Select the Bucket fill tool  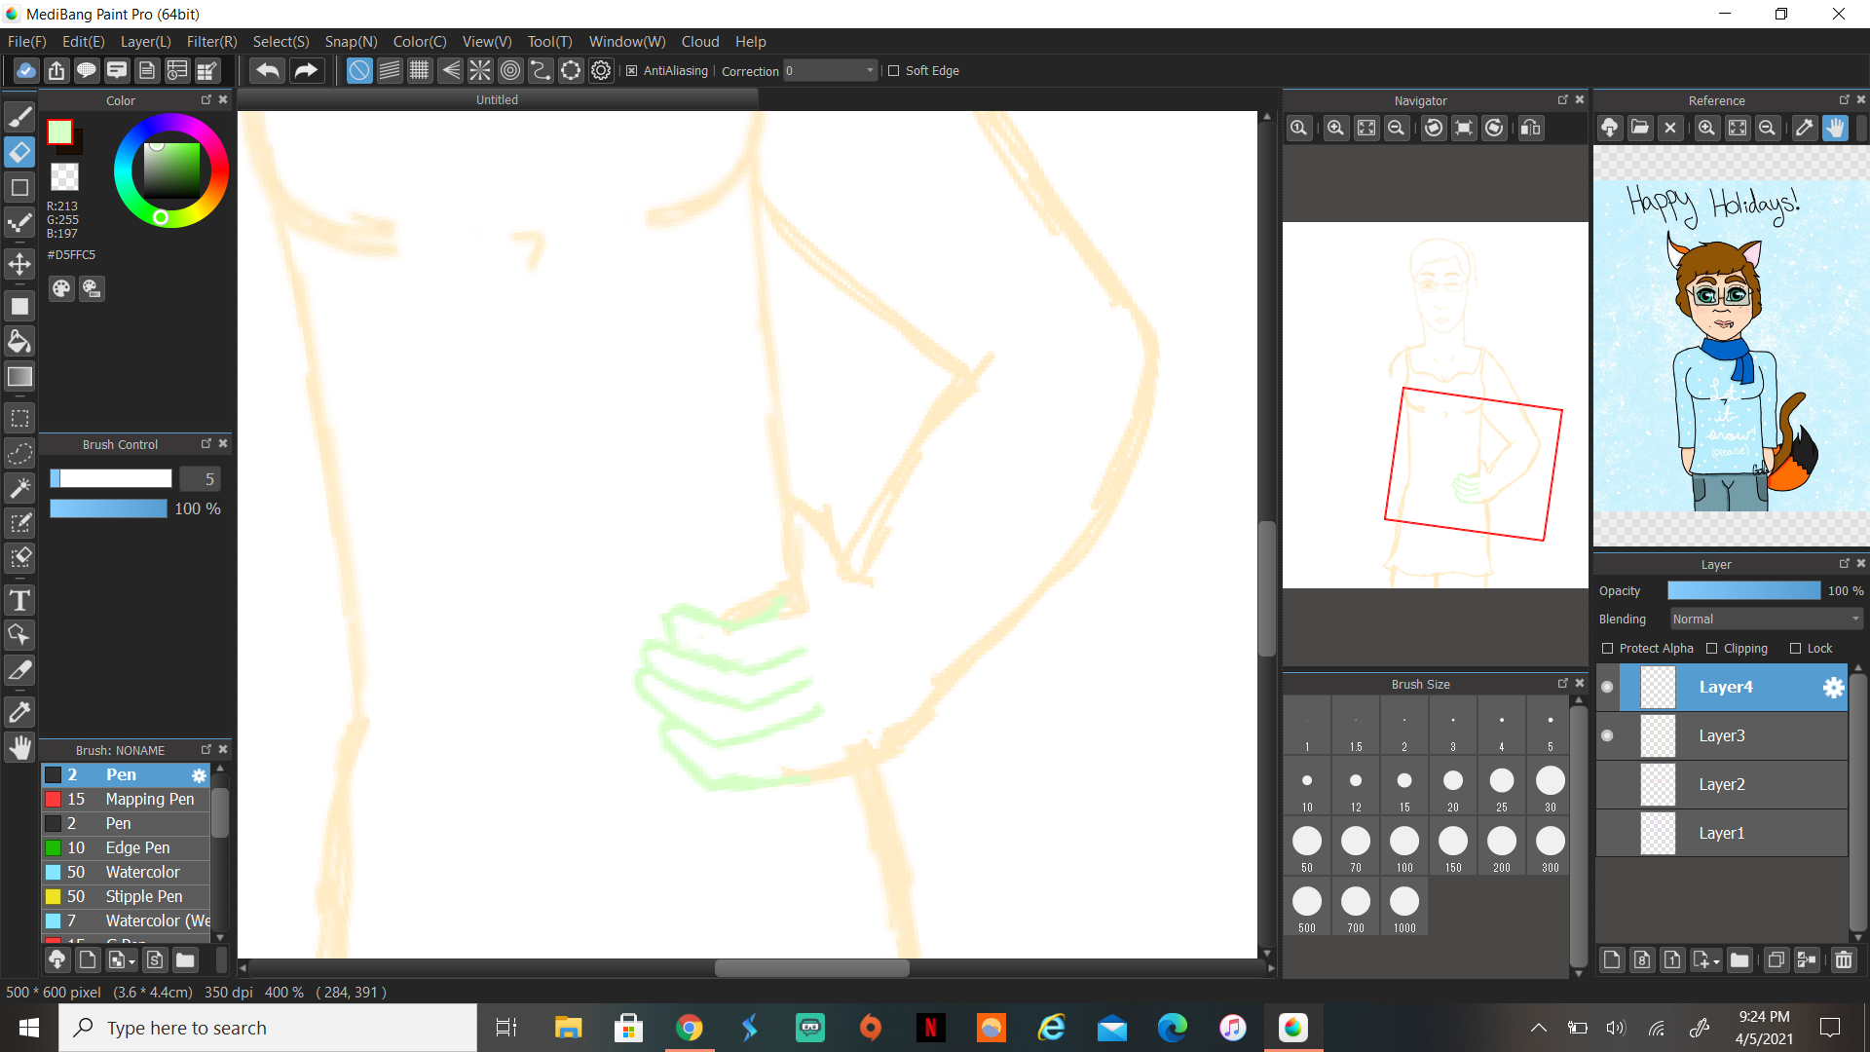pyautogui.click(x=19, y=341)
